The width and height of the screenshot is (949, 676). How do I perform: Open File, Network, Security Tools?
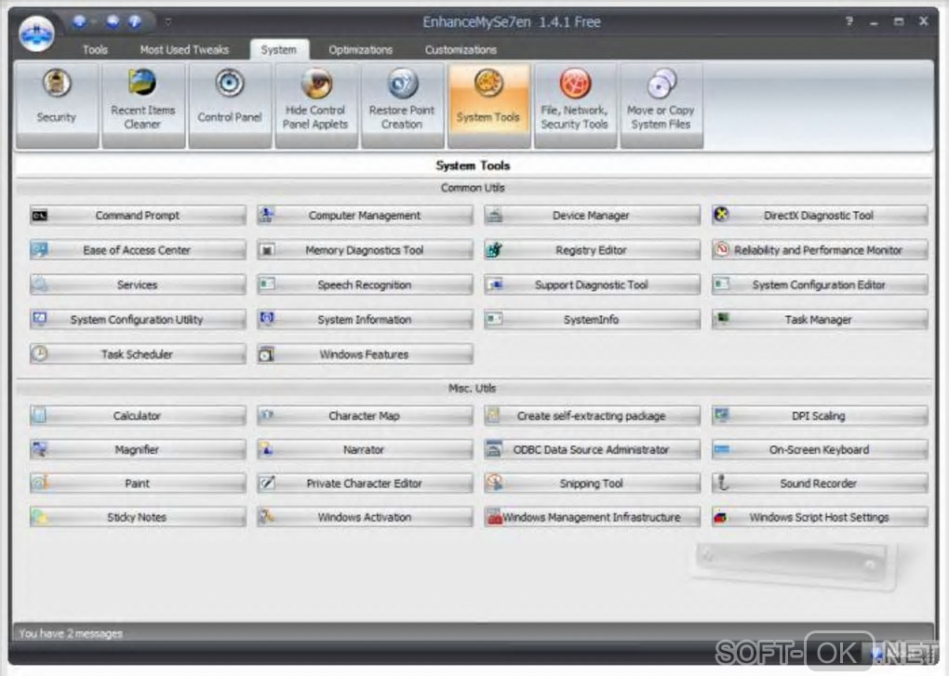click(575, 105)
